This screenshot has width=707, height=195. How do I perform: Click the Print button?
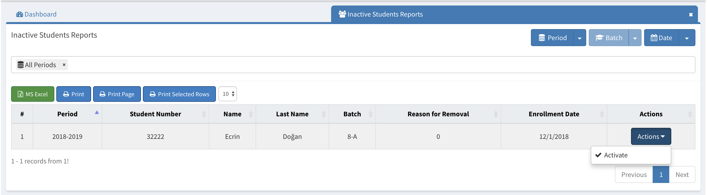tap(73, 94)
